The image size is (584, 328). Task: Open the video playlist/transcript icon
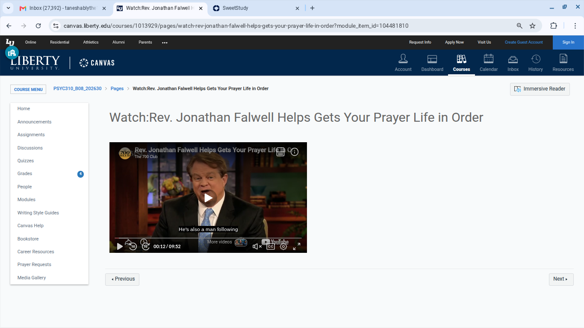pos(280,152)
